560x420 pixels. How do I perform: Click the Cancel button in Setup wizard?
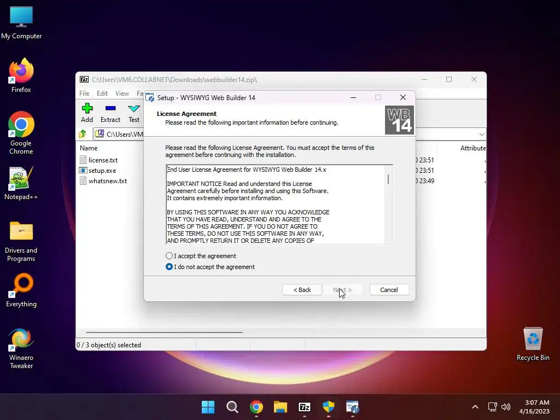389,290
